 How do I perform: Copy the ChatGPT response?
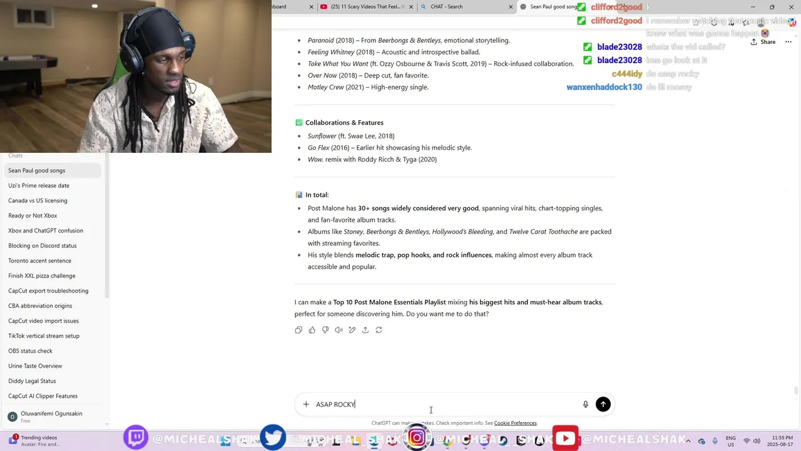click(298, 330)
